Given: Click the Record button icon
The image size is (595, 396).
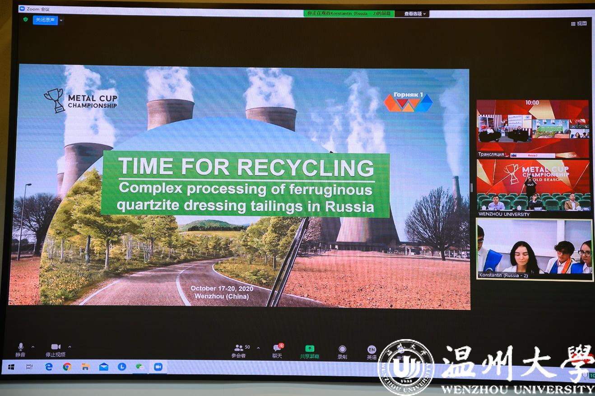Looking at the screenshot, I should 342,349.
